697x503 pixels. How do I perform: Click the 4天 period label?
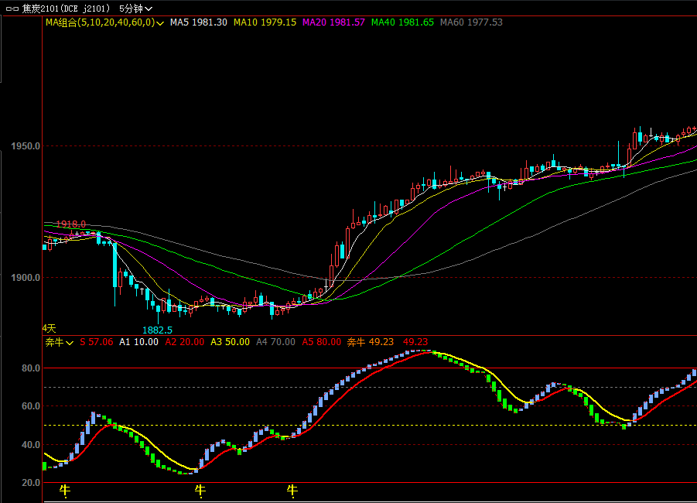50,328
